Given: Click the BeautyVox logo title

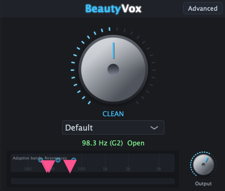Looking at the screenshot, I should (113, 9).
